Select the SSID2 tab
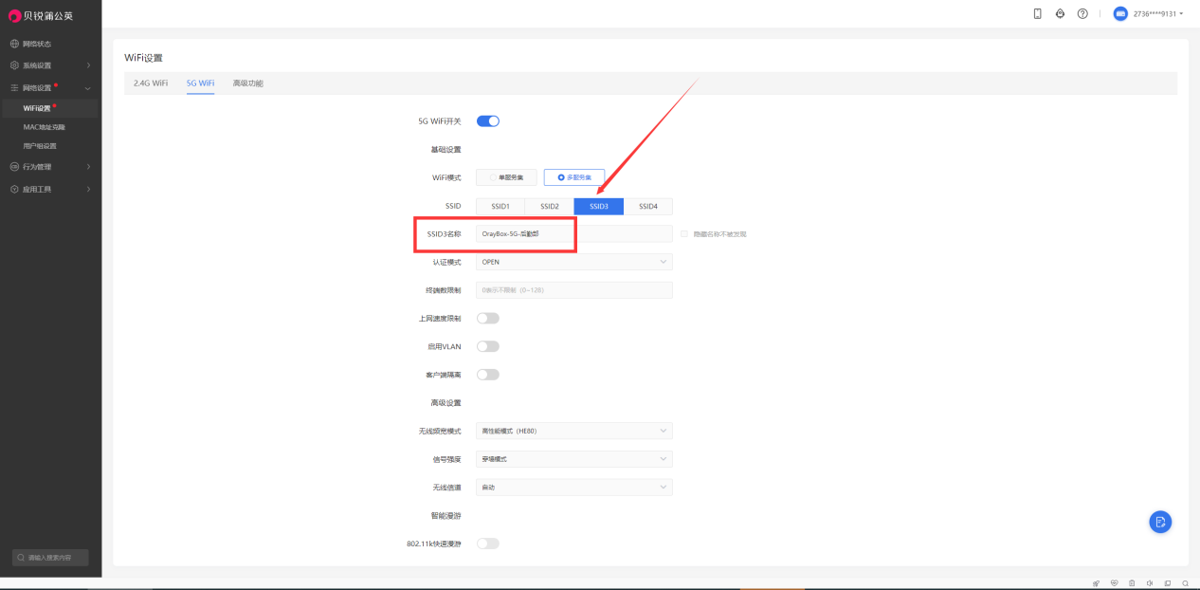 pos(550,207)
